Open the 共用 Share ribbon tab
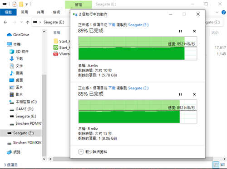 [x=40, y=12]
